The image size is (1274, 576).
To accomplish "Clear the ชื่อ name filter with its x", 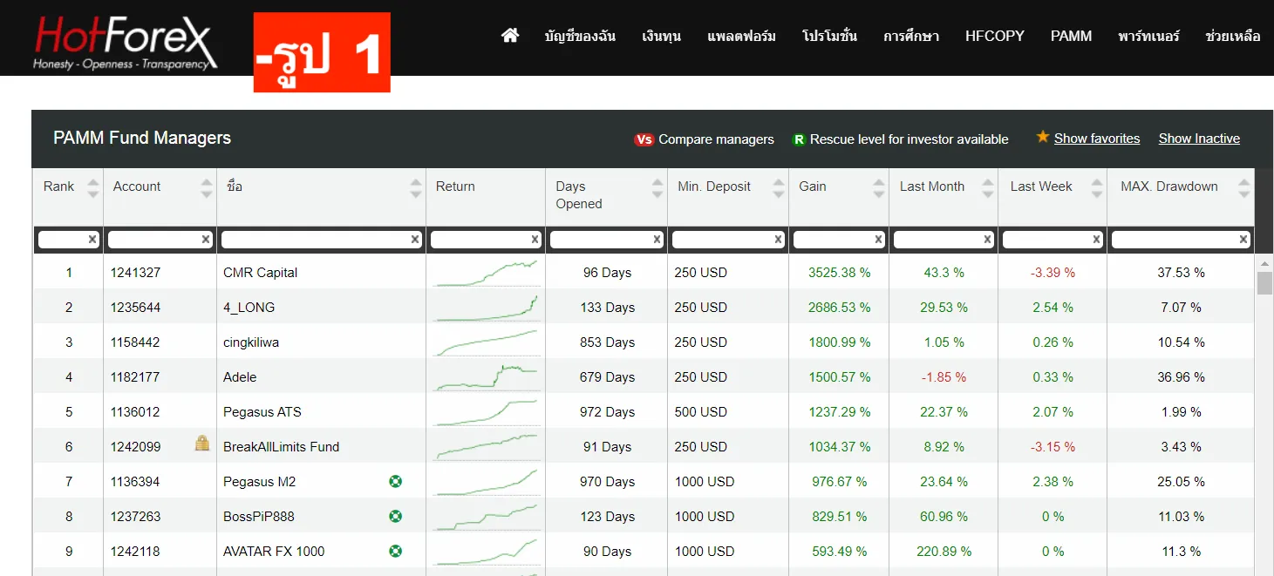I will 415,240.
